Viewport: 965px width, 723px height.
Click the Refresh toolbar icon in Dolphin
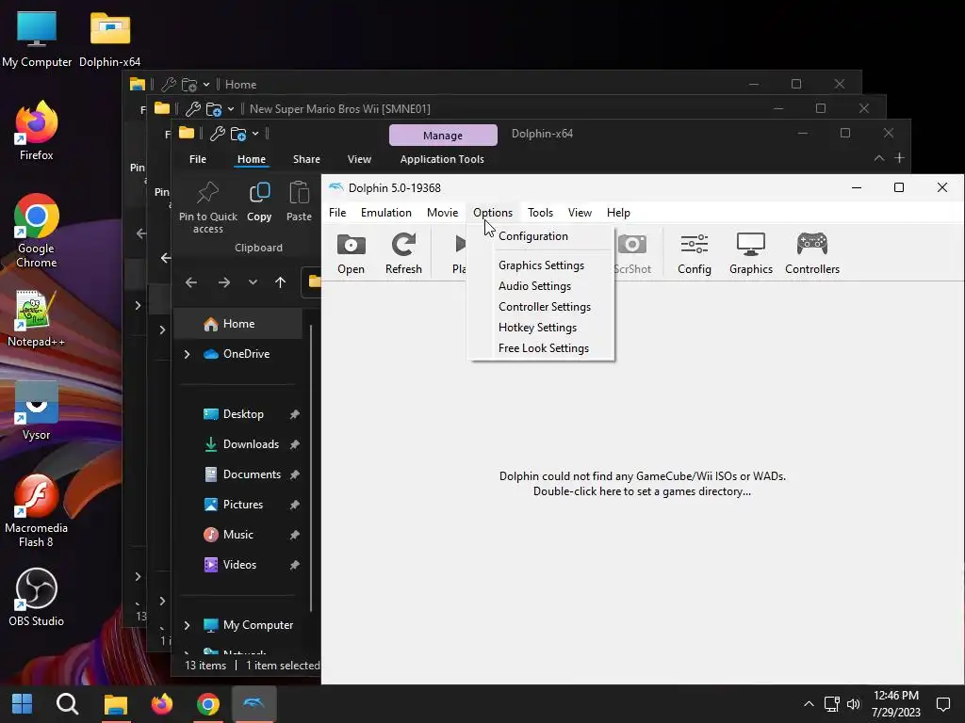[x=403, y=253]
